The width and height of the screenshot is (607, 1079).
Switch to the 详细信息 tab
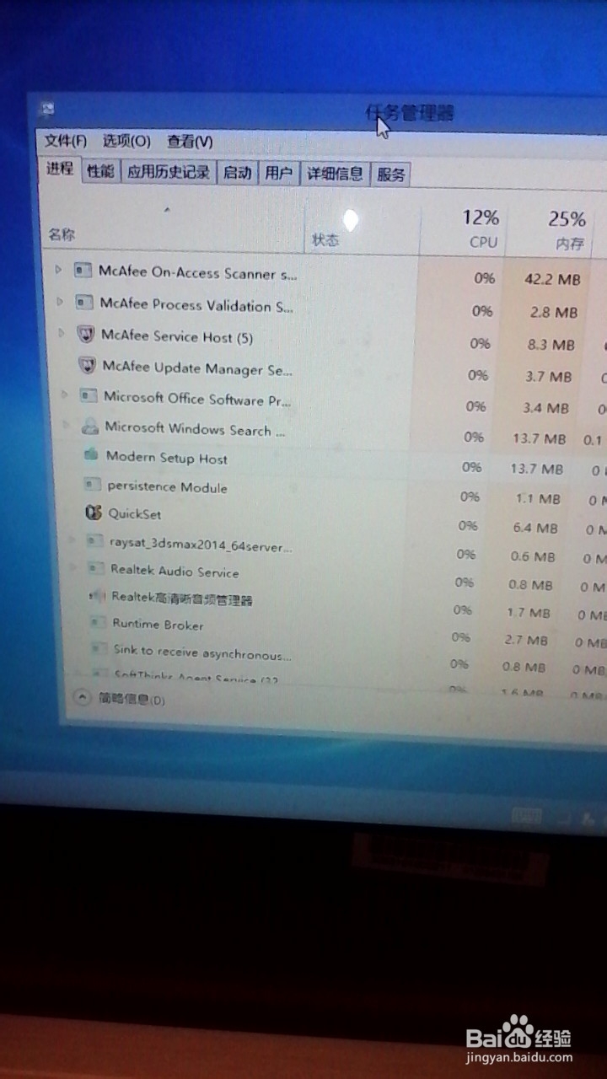click(x=335, y=174)
